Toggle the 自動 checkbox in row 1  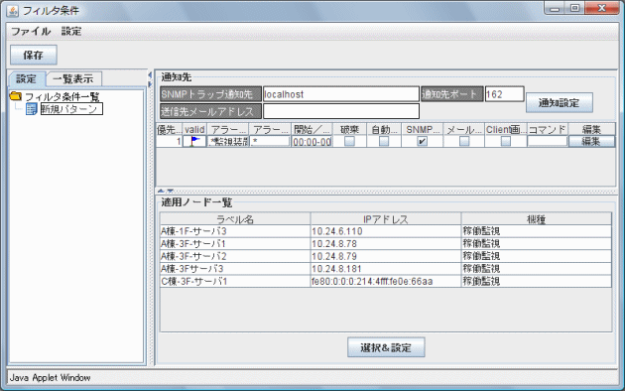384,141
